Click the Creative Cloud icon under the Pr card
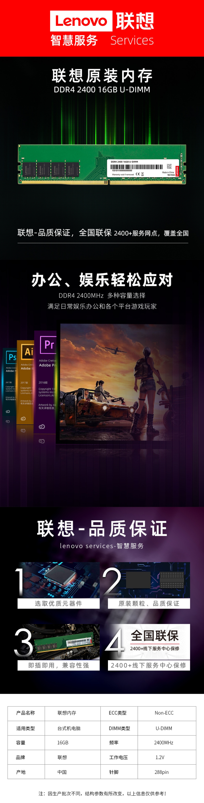 pos(42,426)
